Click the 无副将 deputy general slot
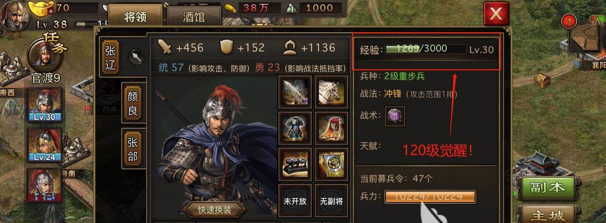606x223 pixels. click(x=331, y=201)
